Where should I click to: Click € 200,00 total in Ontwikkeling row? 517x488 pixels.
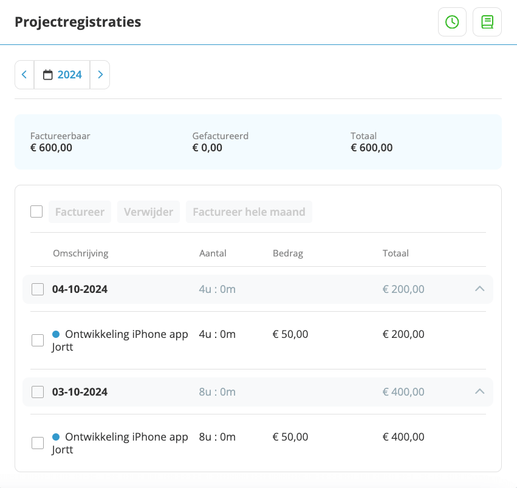coord(403,334)
